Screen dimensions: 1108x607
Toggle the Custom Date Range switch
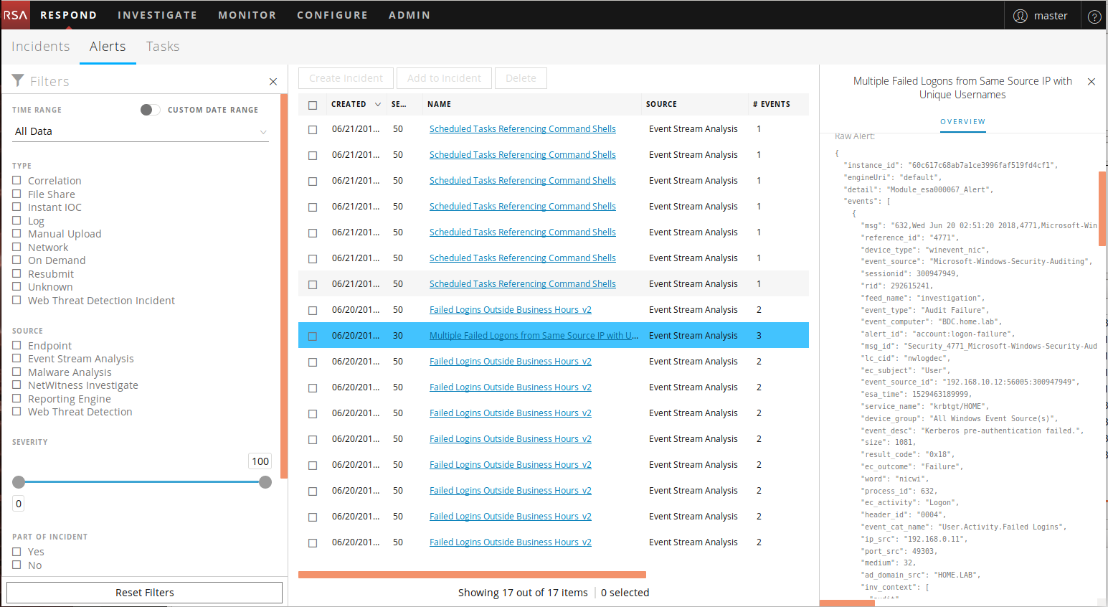point(150,110)
